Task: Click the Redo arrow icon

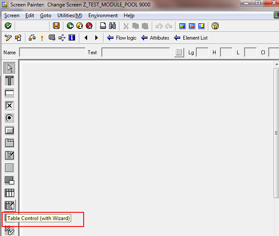Action: coord(169,26)
